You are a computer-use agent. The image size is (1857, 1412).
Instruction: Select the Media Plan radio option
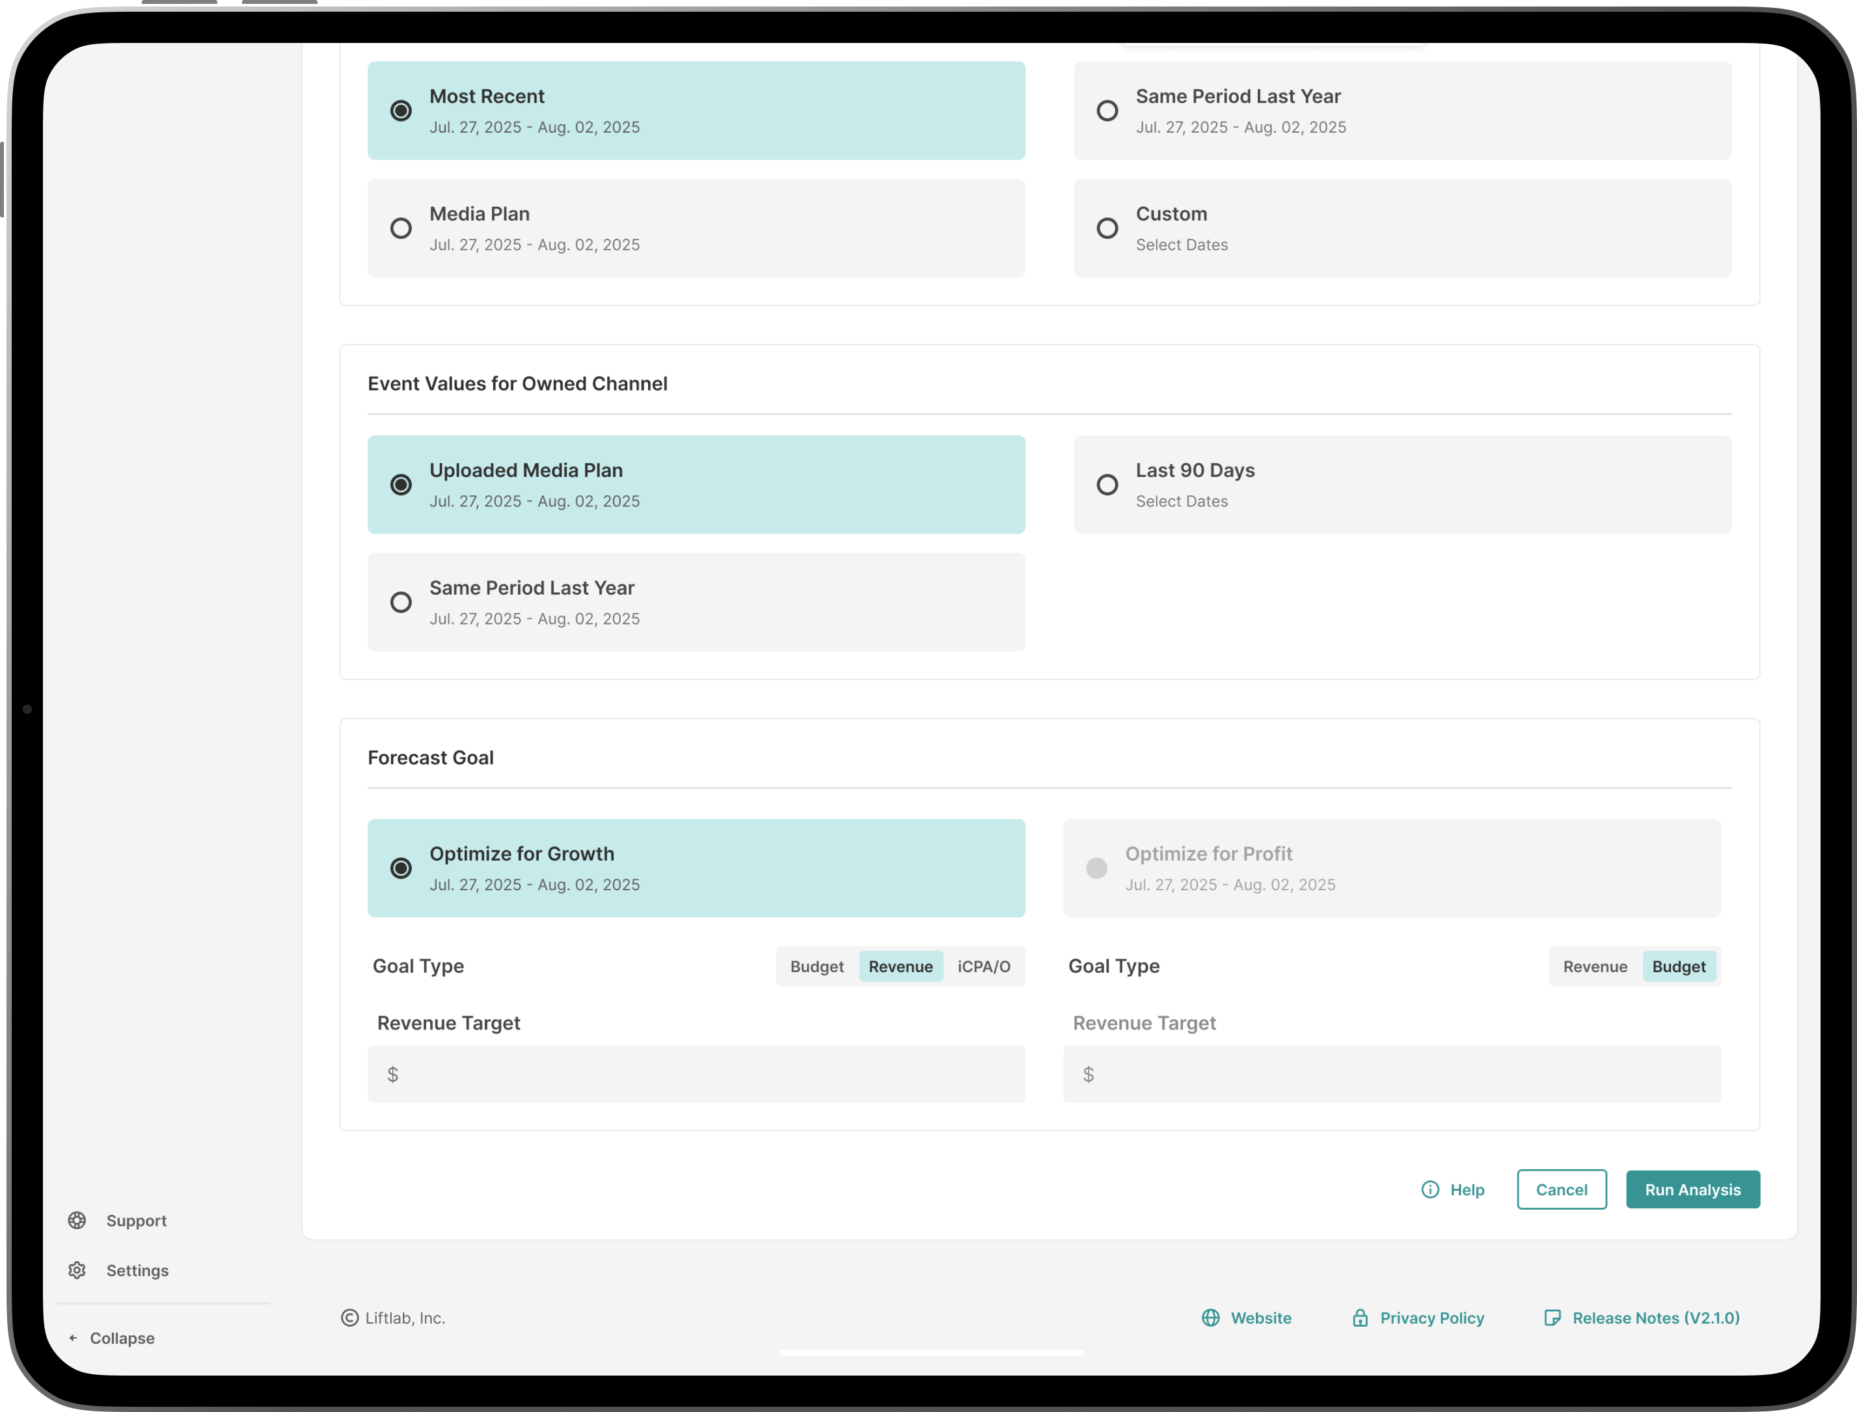click(x=401, y=228)
